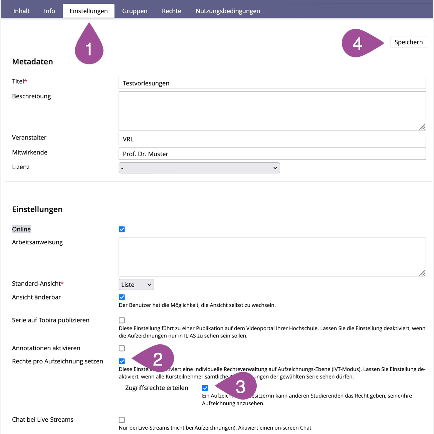Enable the Annotationen aktivieren checkbox

click(x=122, y=348)
